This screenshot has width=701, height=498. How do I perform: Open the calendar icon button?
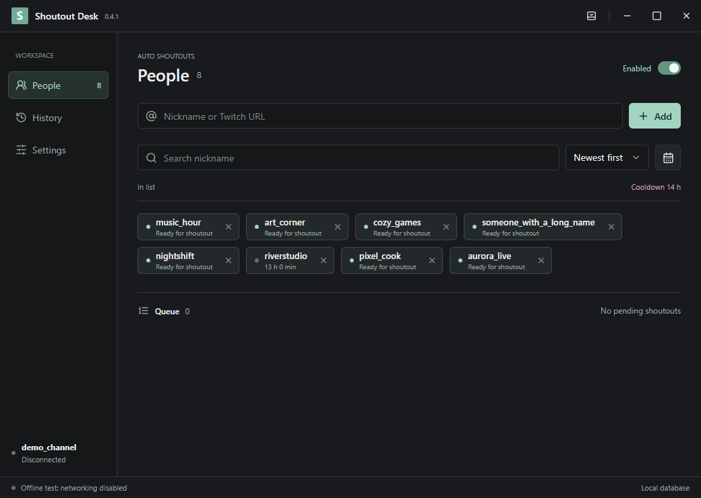click(x=667, y=157)
